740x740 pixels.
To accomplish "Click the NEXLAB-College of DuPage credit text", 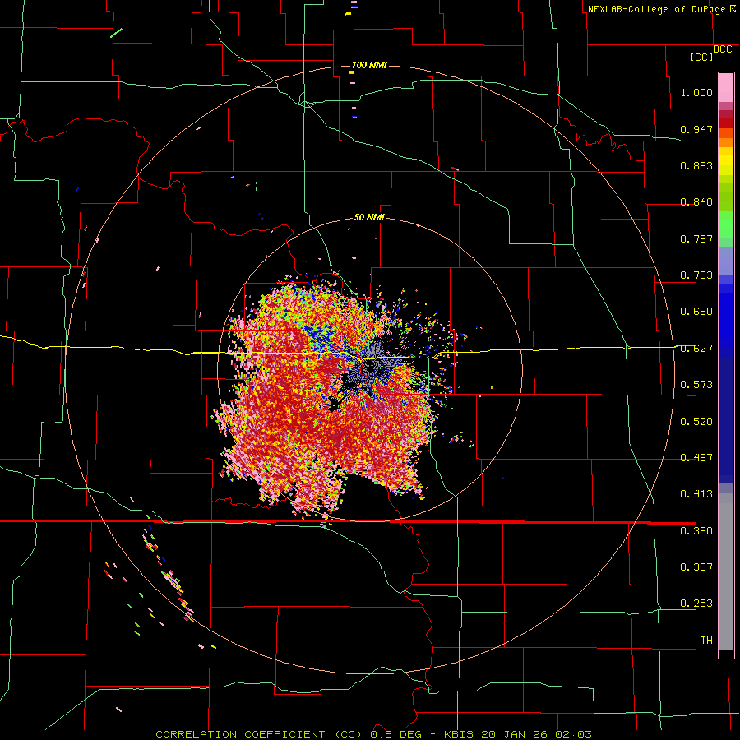I will tap(656, 9).
